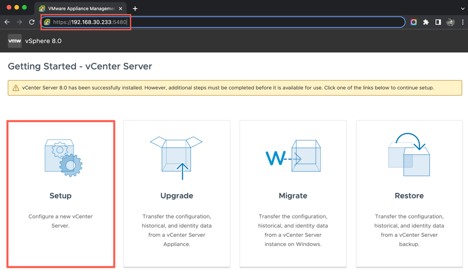Expand the tab search chevron
468x275 pixels.
pos(462,8)
